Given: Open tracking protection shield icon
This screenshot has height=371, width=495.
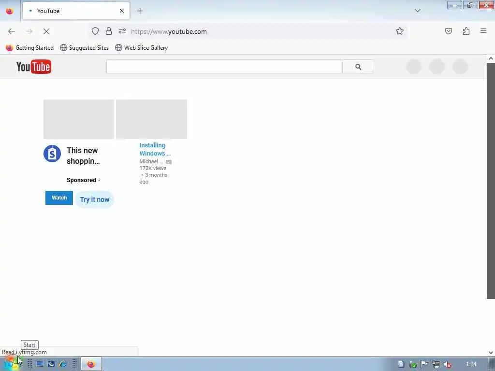Looking at the screenshot, I should point(95,31).
